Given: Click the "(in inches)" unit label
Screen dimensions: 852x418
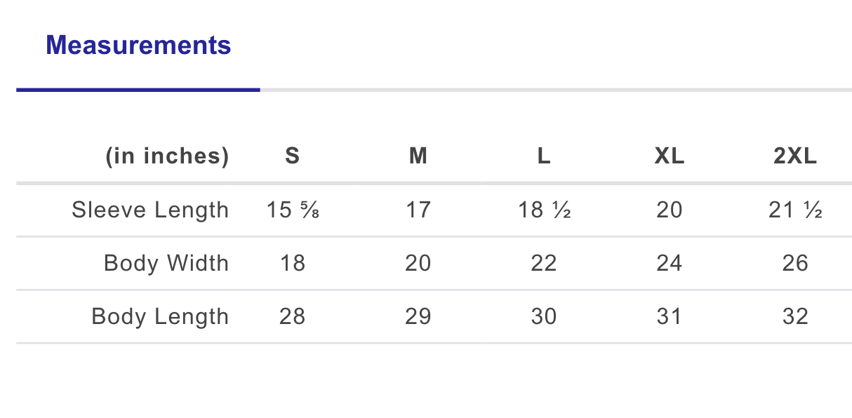Looking at the screenshot, I should 167,156.
